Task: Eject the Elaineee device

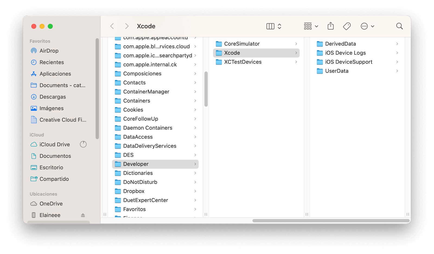Action: coord(83,215)
